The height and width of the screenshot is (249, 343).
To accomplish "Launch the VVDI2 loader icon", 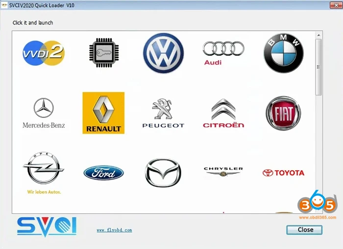I will tap(44, 53).
